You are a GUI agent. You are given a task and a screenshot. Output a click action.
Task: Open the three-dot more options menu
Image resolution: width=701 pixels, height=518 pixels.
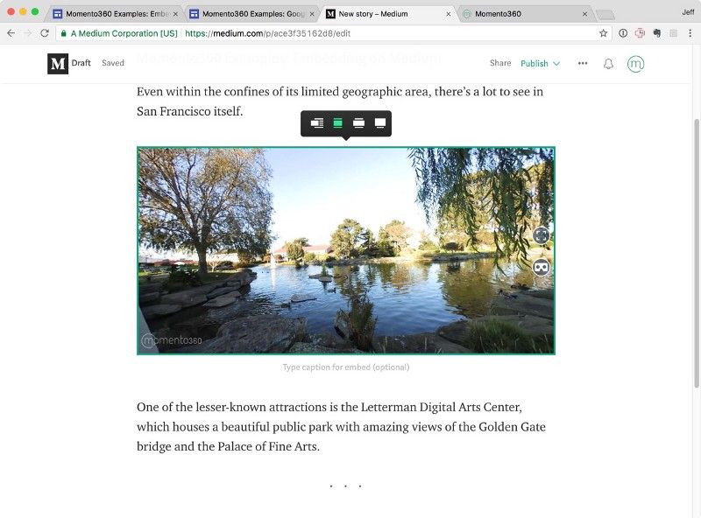click(583, 63)
